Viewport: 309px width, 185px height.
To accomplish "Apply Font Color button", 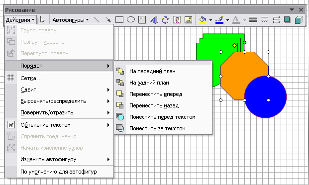I will point(236,20).
